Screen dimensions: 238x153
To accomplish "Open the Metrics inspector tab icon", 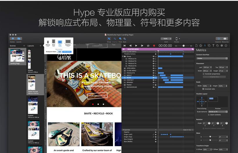I will tap(205, 45).
